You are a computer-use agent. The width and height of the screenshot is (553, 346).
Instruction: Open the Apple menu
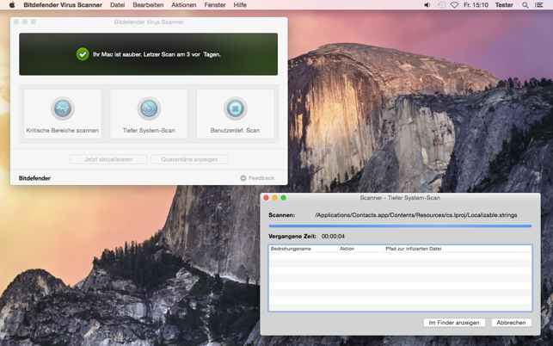pos(12,5)
